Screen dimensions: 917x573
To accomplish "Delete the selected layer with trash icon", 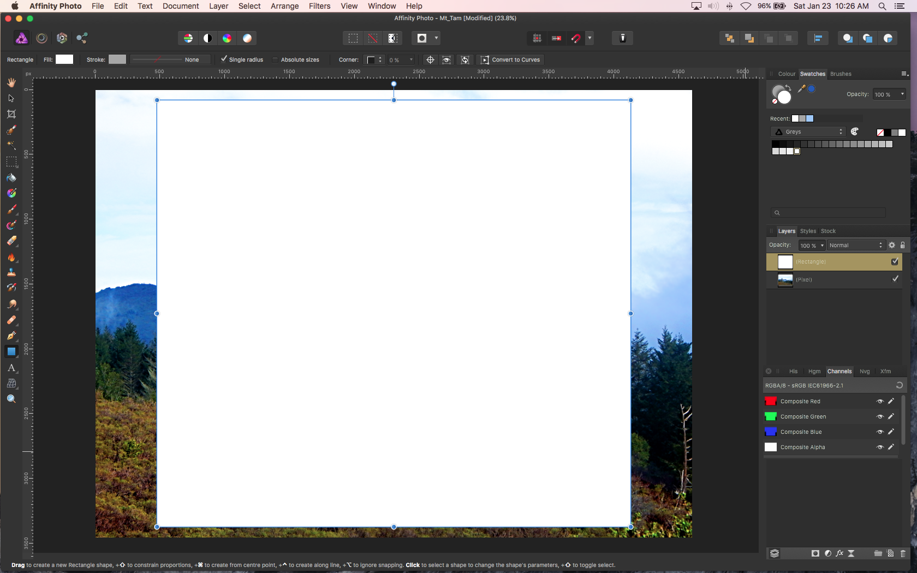I will [x=903, y=553].
